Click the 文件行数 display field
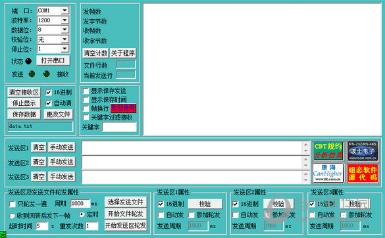385x238 pixels. tap(126, 65)
